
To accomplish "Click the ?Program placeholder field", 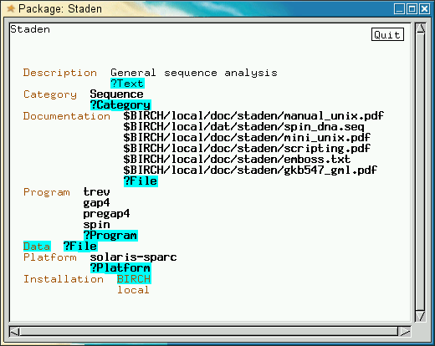I will coord(110,236).
